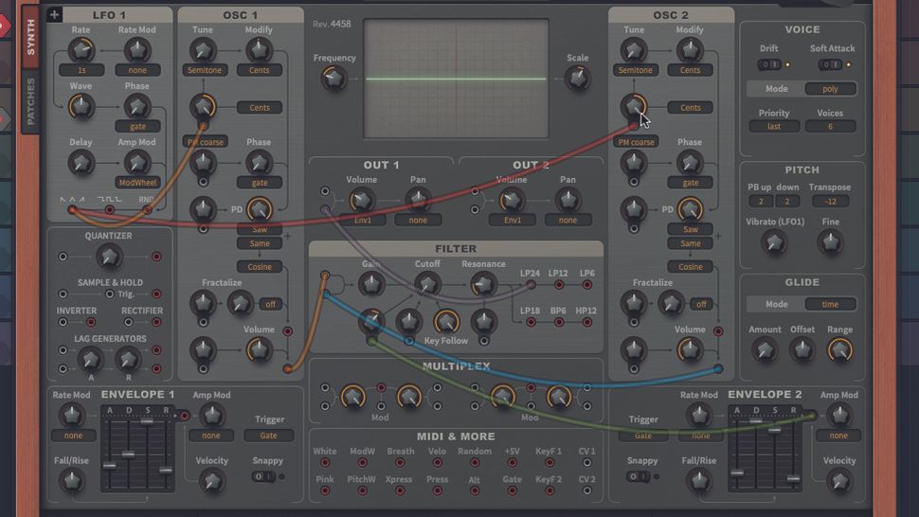Click the LFO 1 Delay knob
The width and height of the screenshot is (919, 517).
tap(81, 163)
